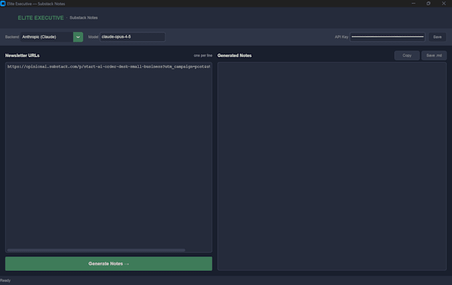Click the Generated Notes output area
Screen dimensions: 452x285
click(332, 166)
